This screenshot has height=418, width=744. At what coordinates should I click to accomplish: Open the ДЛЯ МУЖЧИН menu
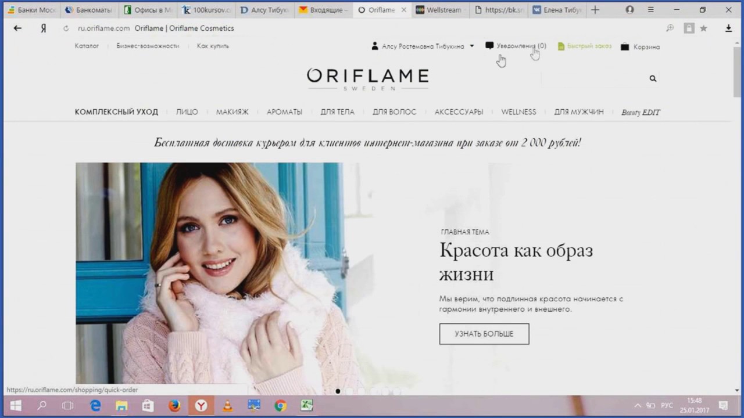(579, 112)
